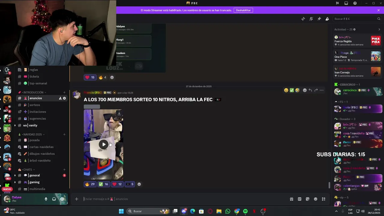Mute the microphone in user panel
The image size is (384, 216).
click(46, 199)
